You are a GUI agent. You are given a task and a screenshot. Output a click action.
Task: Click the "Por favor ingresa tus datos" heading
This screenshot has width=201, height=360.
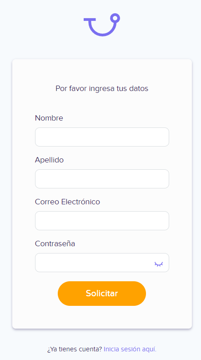[x=102, y=88]
